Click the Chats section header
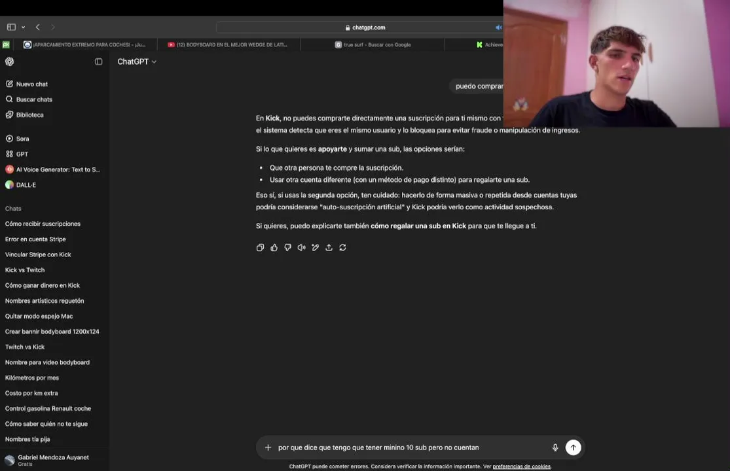This screenshot has height=471, width=730. 13,208
